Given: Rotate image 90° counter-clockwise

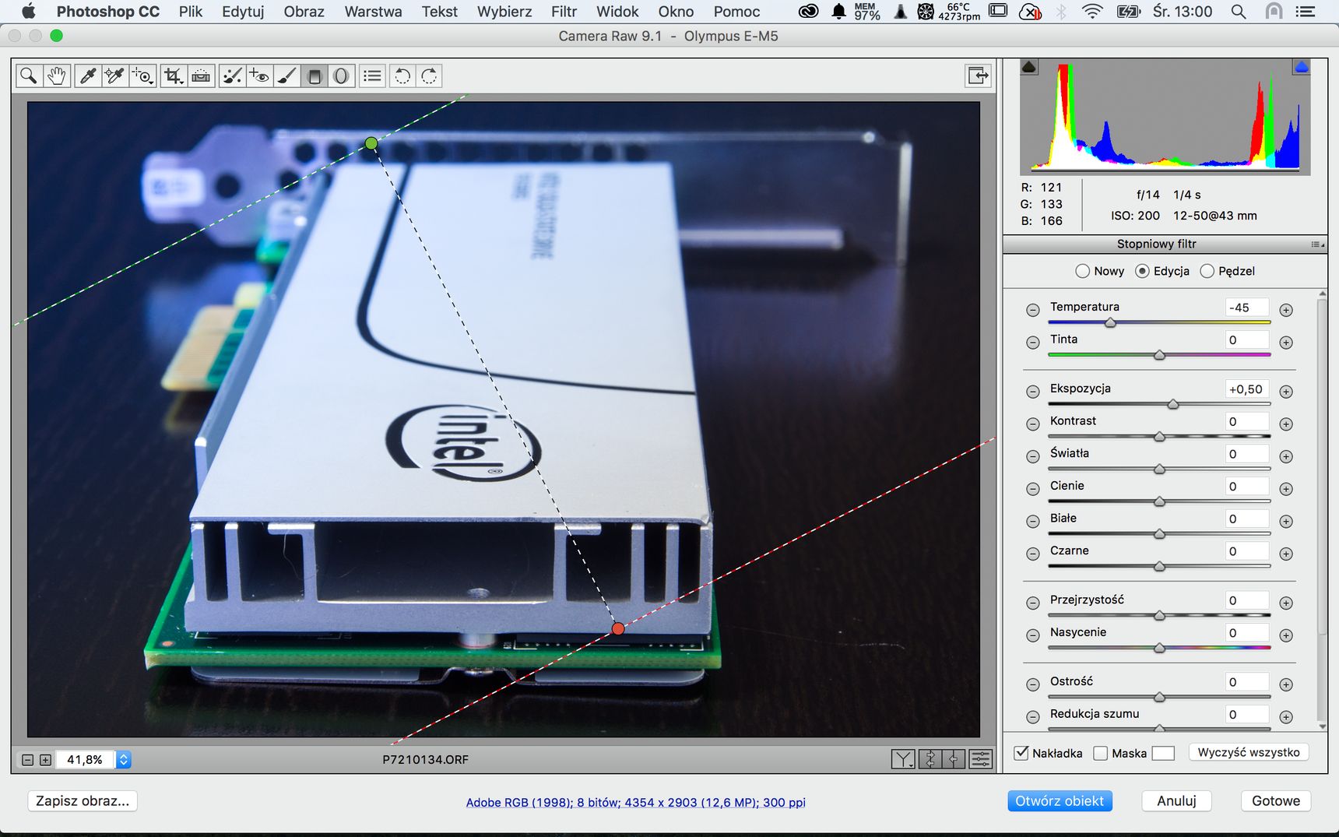Looking at the screenshot, I should (x=402, y=76).
